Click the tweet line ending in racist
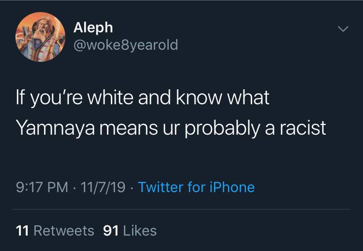Screen dimensions: 363x251 (171, 128)
